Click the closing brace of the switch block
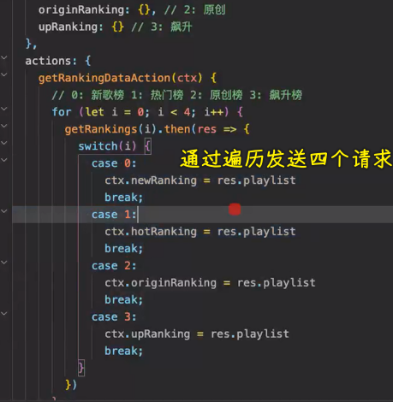The height and width of the screenshot is (402, 393). 81,368
